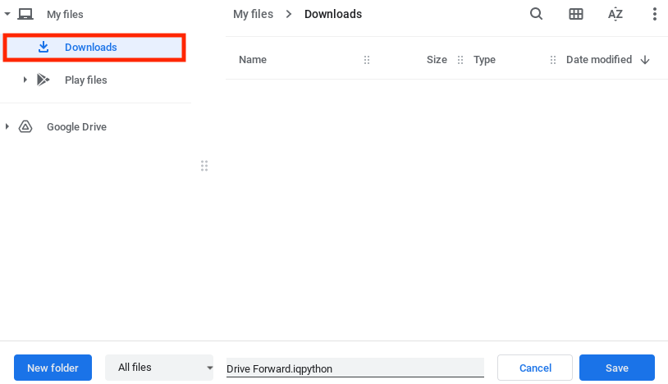The height and width of the screenshot is (384, 668).
Task: Click the Downloads arrow icon in sidebar
Action: [x=43, y=48]
